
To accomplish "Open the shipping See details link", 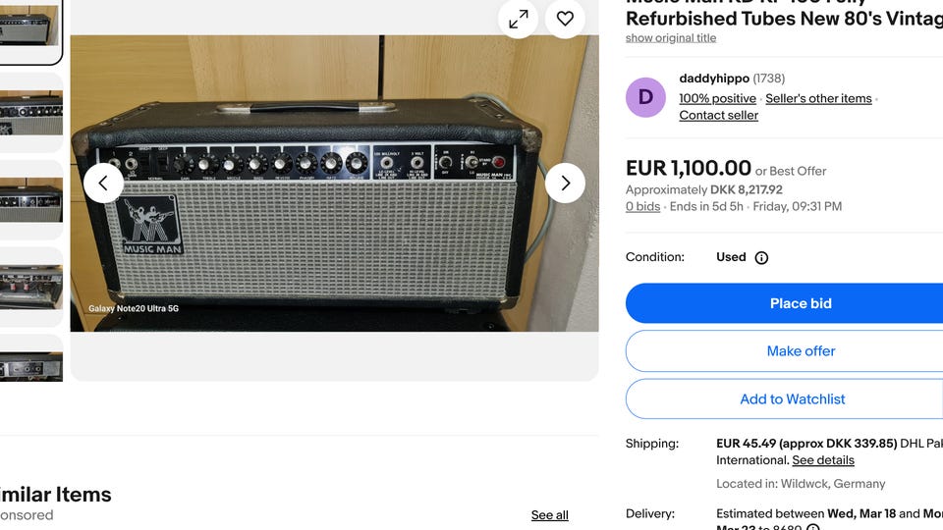I will pyautogui.click(x=823, y=460).
